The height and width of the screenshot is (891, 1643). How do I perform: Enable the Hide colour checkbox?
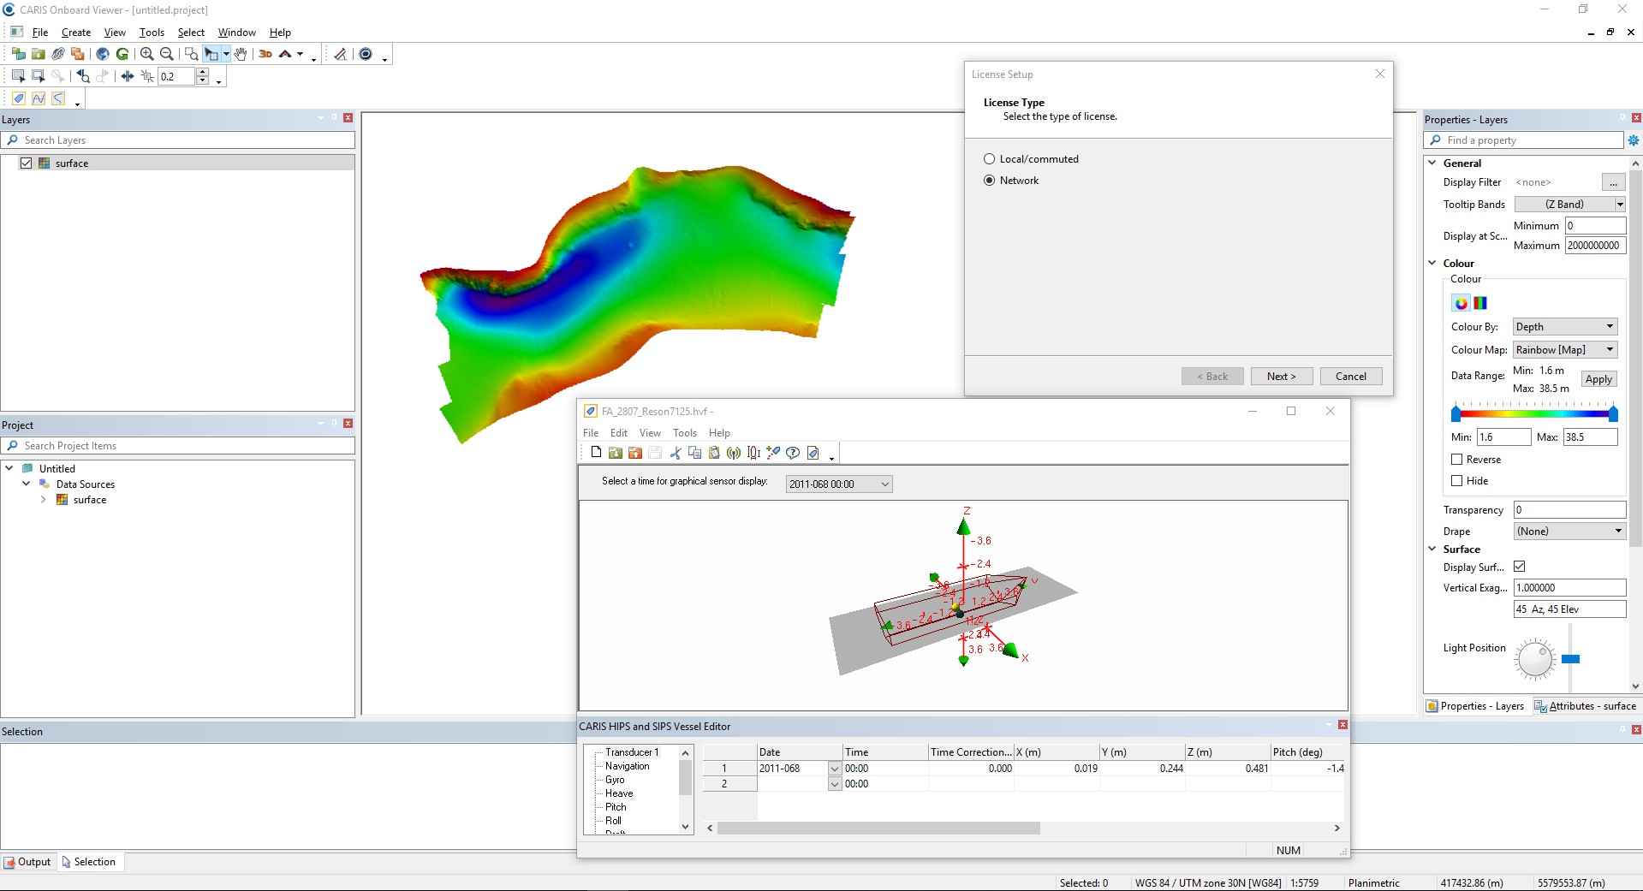coord(1456,481)
